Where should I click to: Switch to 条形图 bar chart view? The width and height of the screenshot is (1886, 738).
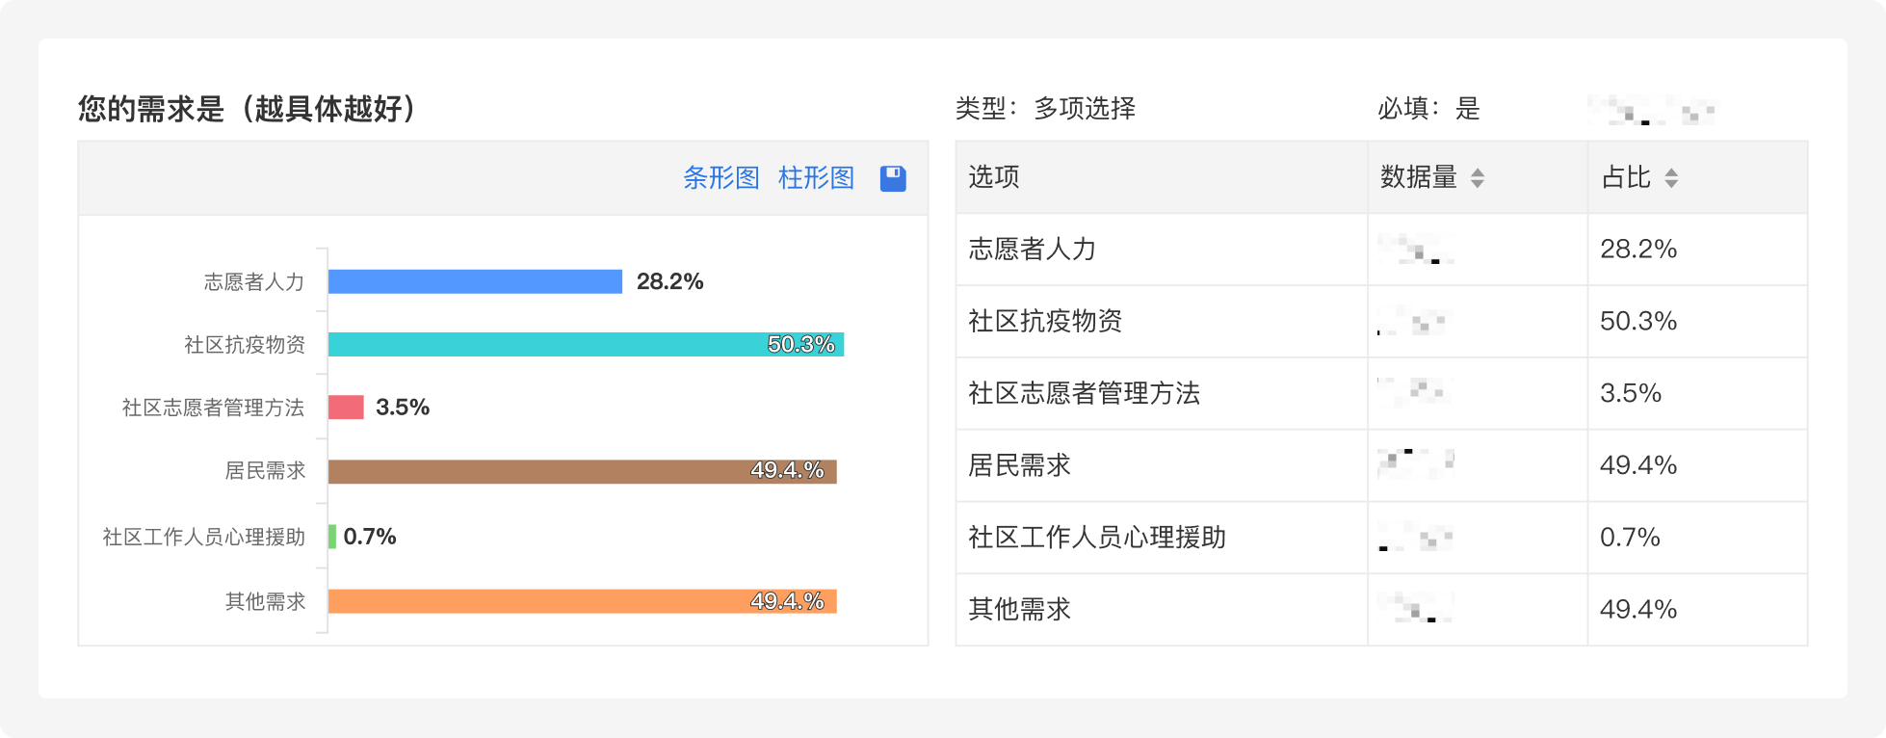720,178
